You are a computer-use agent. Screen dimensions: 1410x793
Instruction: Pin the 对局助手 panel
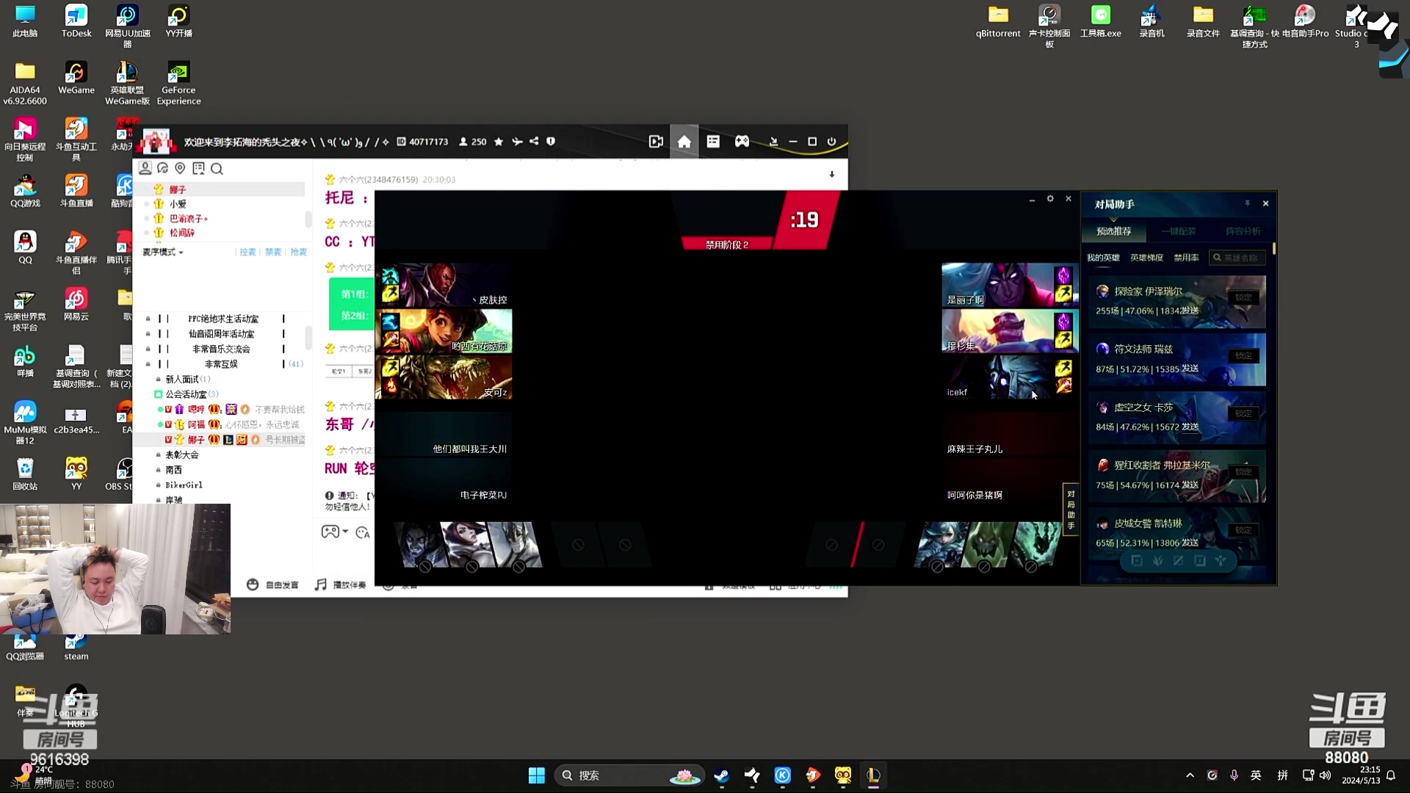click(1247, 203)
